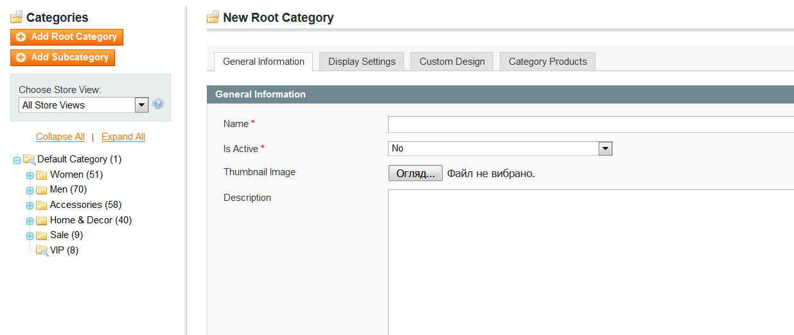Click the VIP folder icon
This screenshot has height=335, width=794.
coord(42,251)
